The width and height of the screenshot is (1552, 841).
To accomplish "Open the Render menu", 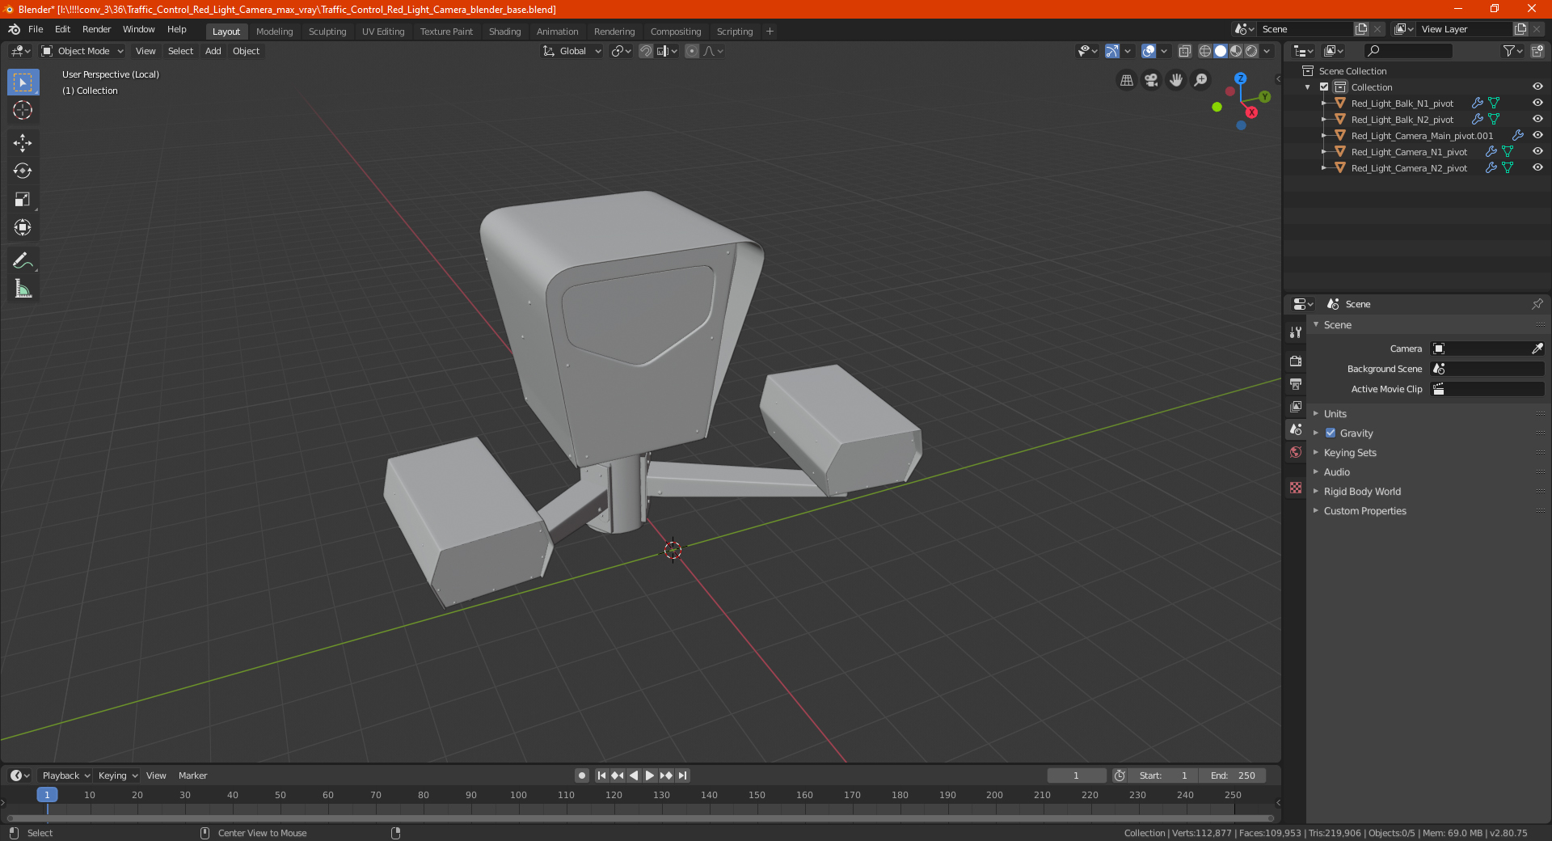I will 96,29.
